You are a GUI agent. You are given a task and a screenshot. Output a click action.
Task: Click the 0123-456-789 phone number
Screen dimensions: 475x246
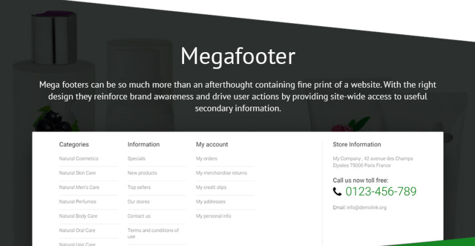[x=381, y=191]
